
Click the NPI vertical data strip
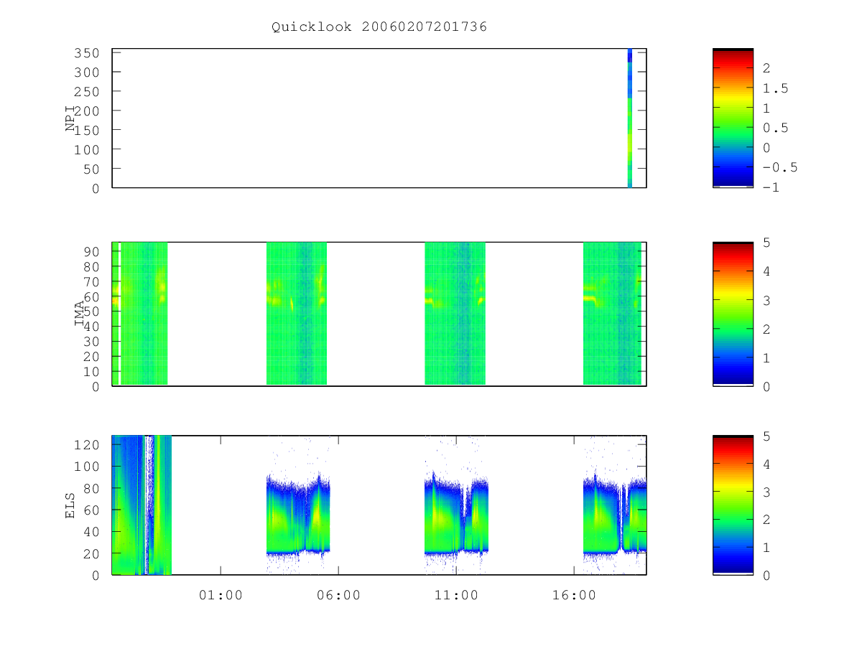[629, 118]
